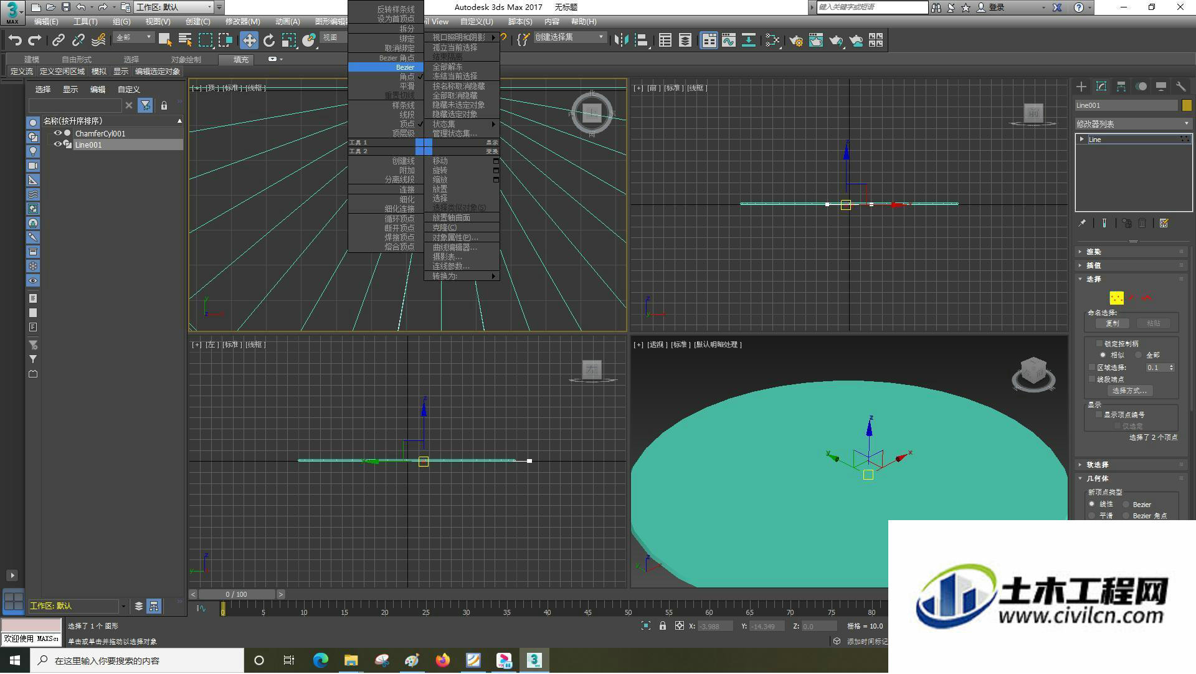Open the 全部 selection filter dropdown
The width and height of the screenshot is (1196, 674).
(134, 37)
